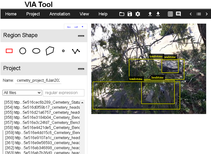Screen dimensions: 211x154
Task: Open the All files filter dropdown
Action: pyautogui.click(x=22, y=93)
